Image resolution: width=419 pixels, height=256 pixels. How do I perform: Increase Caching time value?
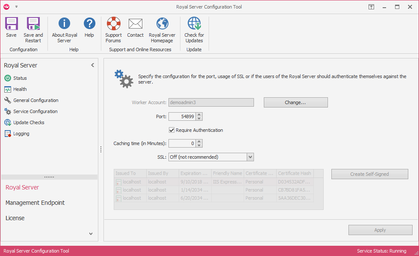(199, 142)
